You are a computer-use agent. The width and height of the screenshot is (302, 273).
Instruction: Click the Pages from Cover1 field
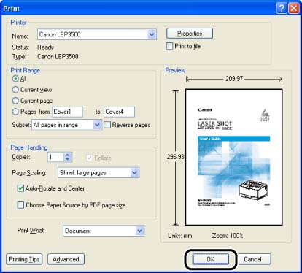(x=67, y=112)
